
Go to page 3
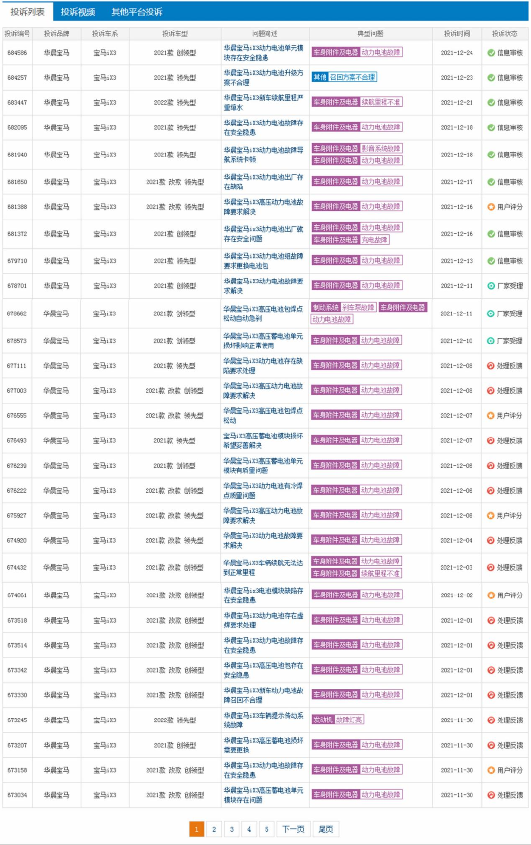[232, 829]
